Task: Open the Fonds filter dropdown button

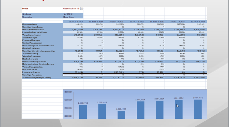Action: point(82,9)
